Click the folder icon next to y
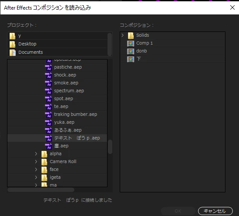239x216 pixels. (12, 36)
